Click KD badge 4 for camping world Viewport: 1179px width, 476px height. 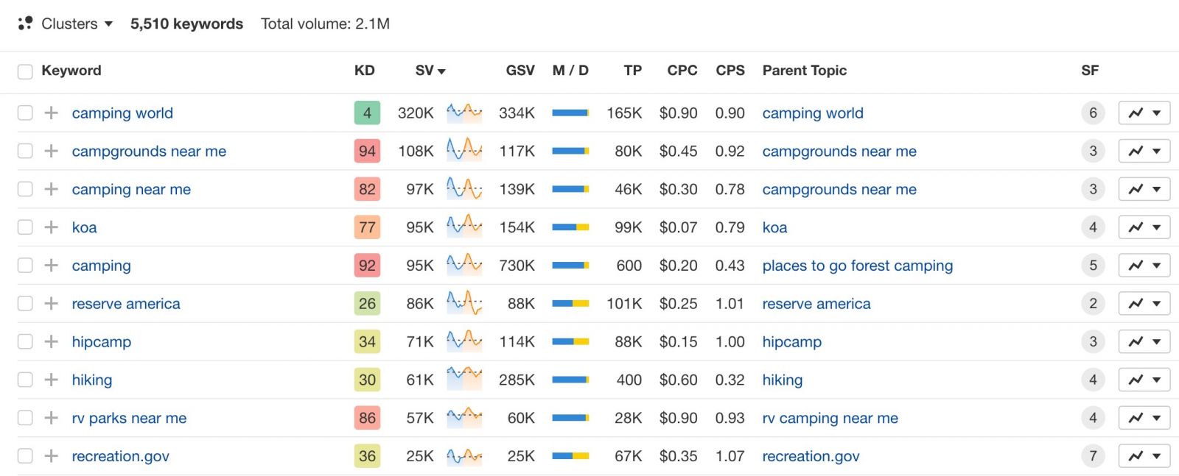367,113
